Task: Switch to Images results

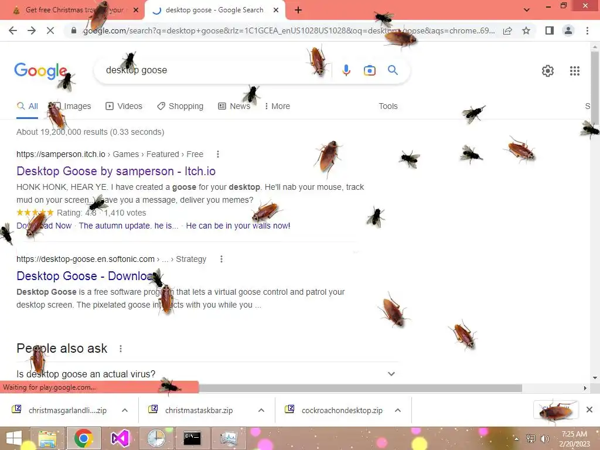Action: tap(72, 107)
